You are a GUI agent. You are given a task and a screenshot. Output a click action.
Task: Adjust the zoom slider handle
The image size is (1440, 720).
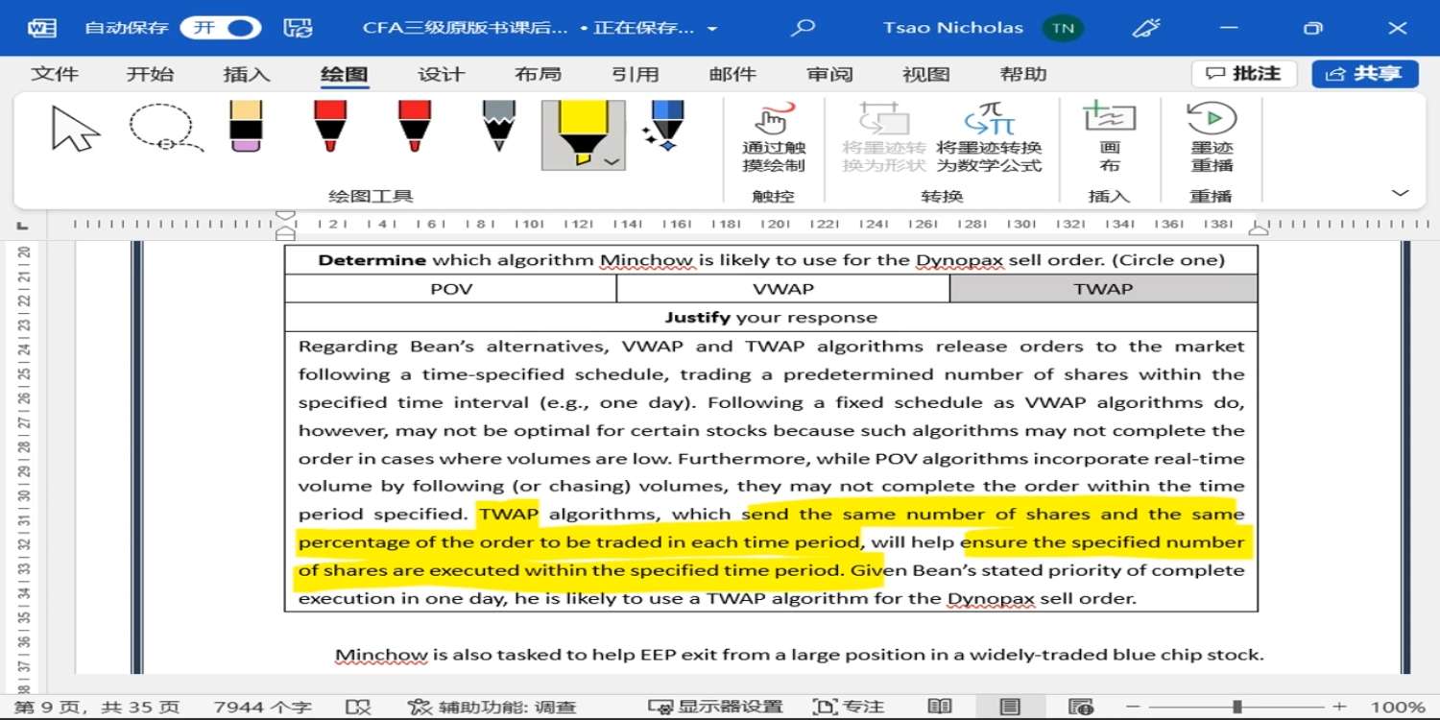coord(1237,708)
